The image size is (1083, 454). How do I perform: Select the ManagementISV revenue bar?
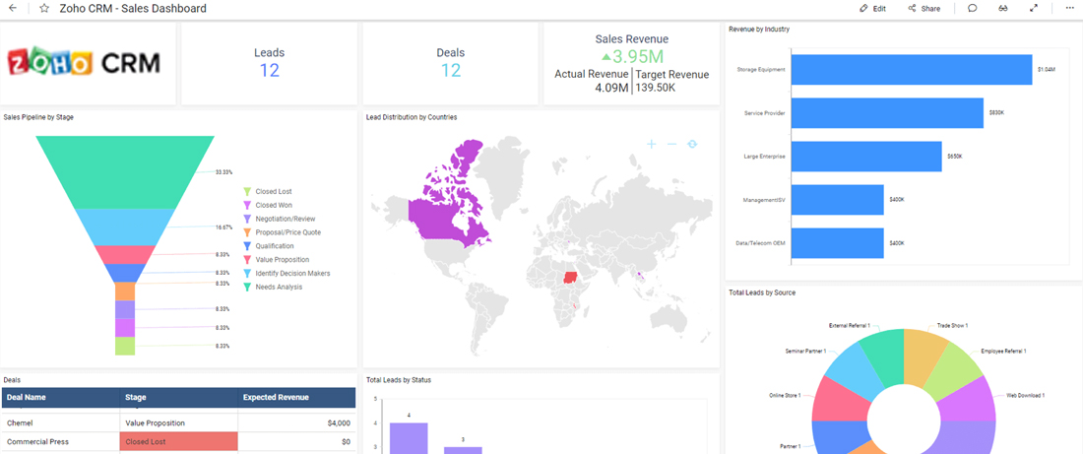pos(838,200)
